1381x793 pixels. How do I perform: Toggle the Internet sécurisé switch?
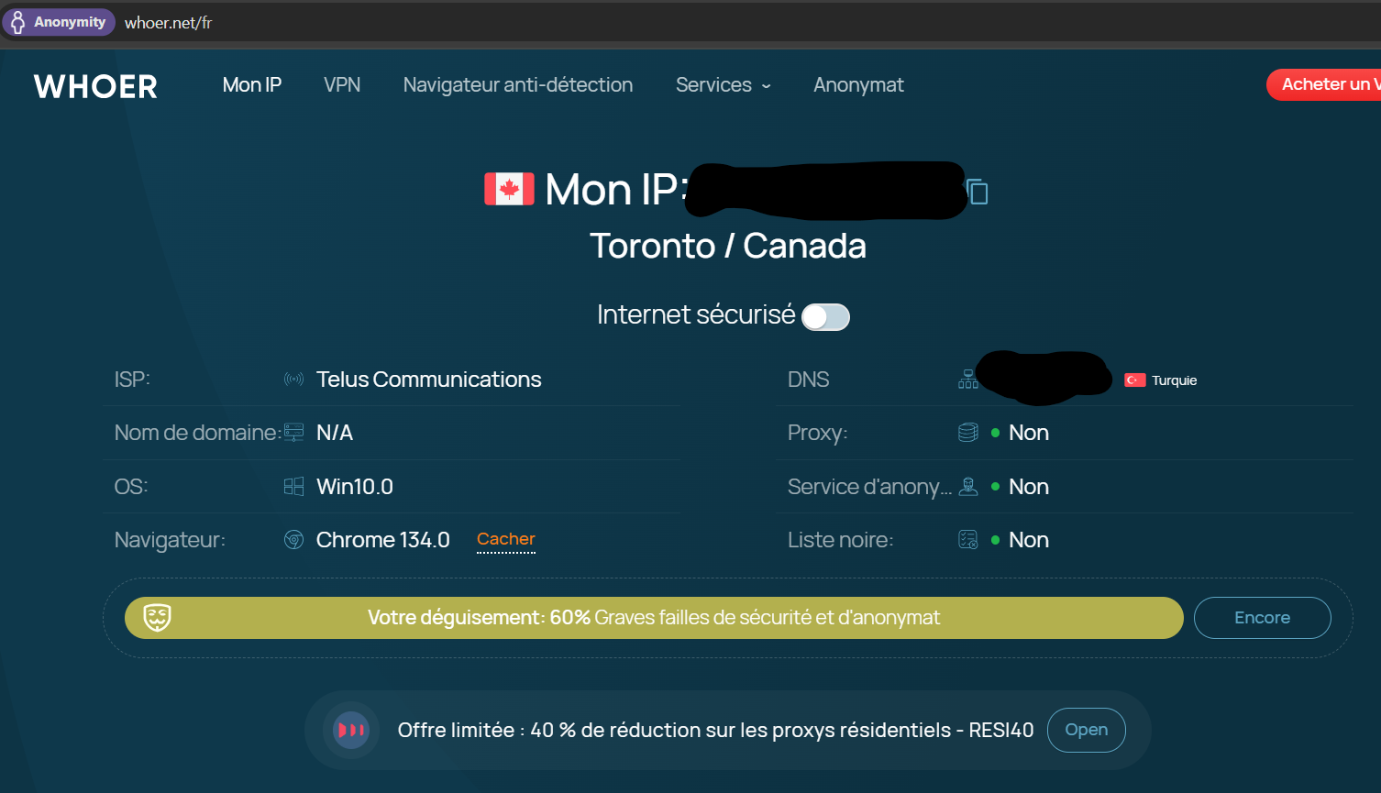[x=824, y=315]
